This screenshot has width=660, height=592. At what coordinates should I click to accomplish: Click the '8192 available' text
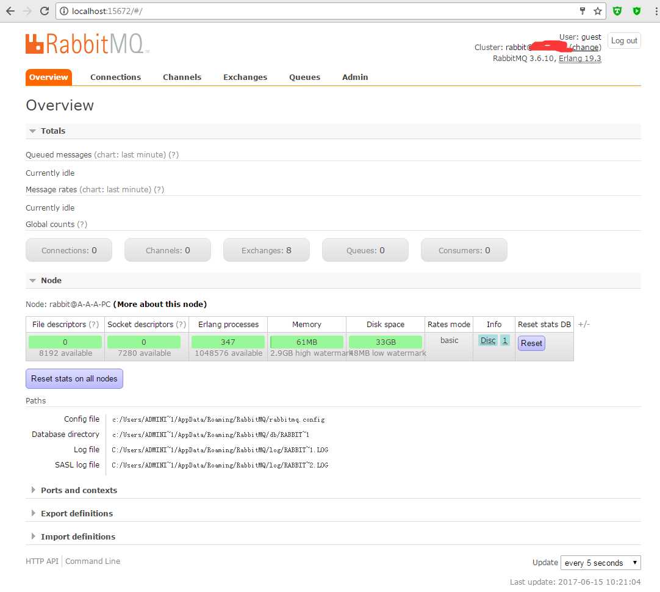pyautogui.click(x=66, y=353)
